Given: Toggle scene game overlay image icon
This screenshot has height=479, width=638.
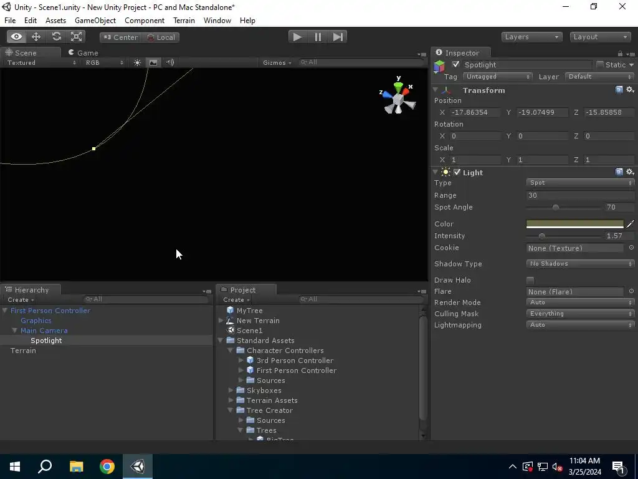Looking at the screenshot, I should click(153, 62).
